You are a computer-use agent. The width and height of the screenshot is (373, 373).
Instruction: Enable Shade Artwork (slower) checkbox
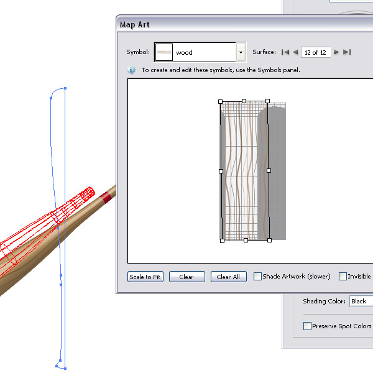pyautogui.click(x=257, y=276)
